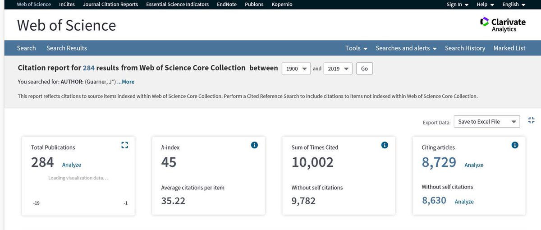Click the Citing articles info icon
Screen dimensions: 541x230
(515, 145)
